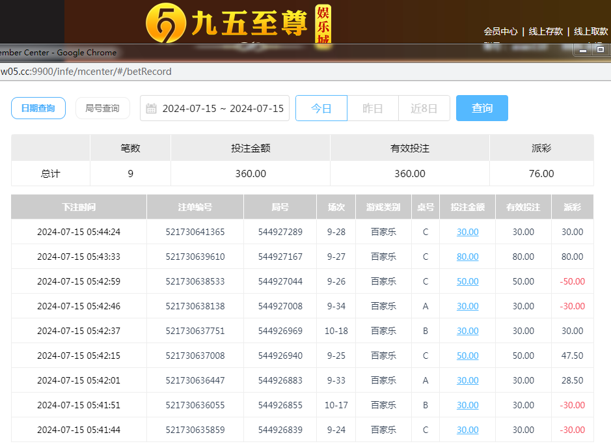Open the date range picker field
Viewport: 611px width, 448px height.
pyautogui.click(x=223, y=109)
